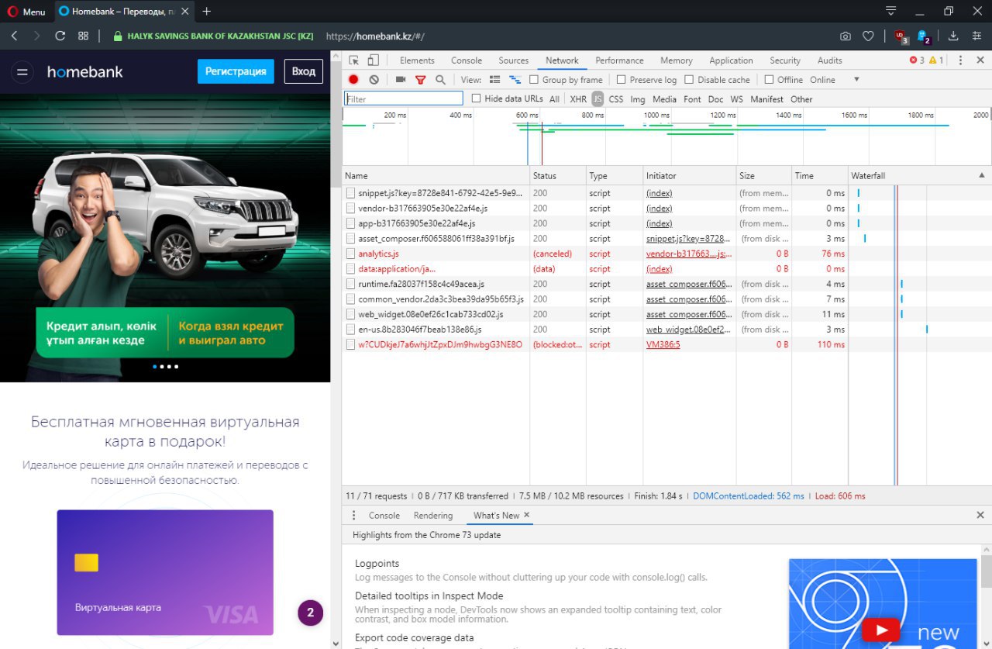Viewport: 992px width, 649px height.
Task: Sort requests by Size column header
Action: click(763, 176)
